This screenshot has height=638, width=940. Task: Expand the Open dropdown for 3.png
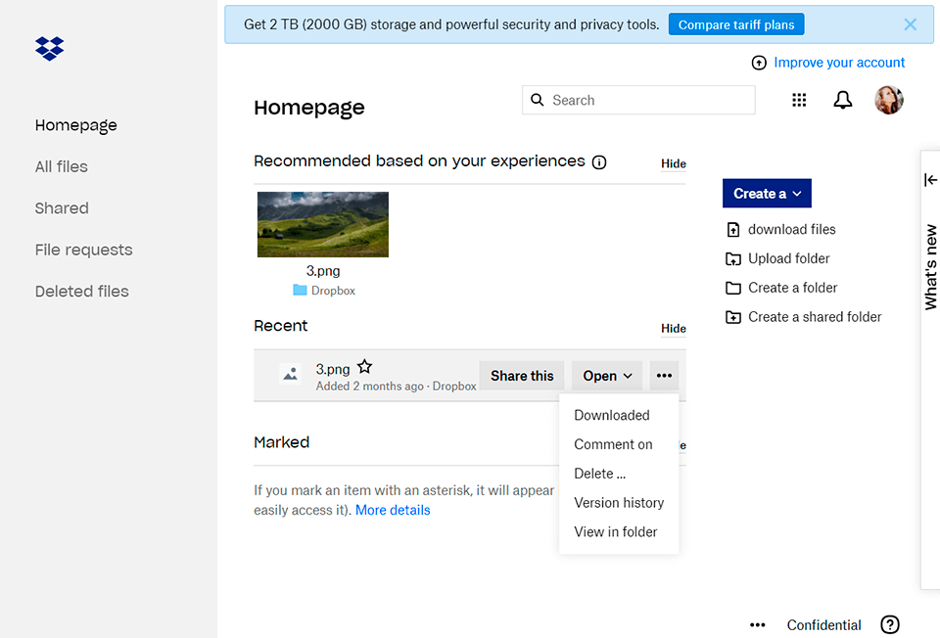[x=606, y=375]
